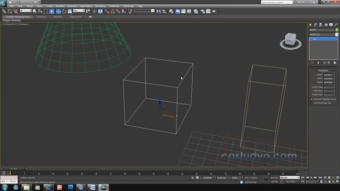Open the Schematic View
Screen dimensions: 340x191
[189, 11]
